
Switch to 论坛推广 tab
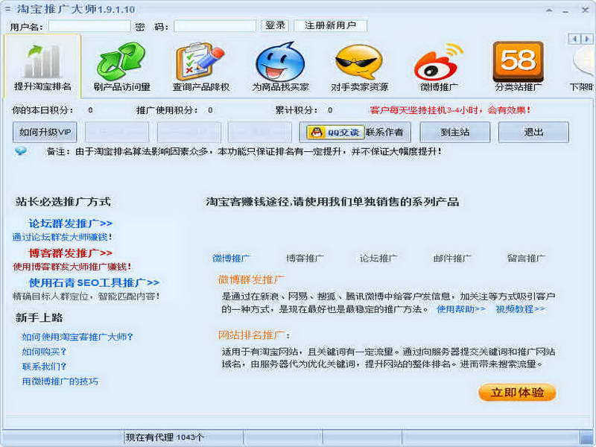click(378, 259)
